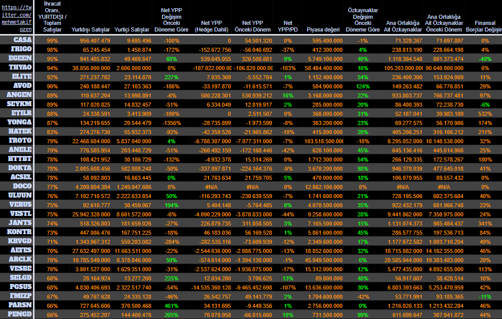This screenshot has width=502, height=319.
Task: Select the 12.862.100.000 market value for DOCO
Action: coord(324,187)
